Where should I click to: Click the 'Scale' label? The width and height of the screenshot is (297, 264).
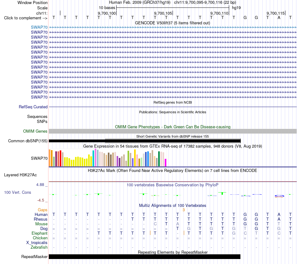point(42,8)
